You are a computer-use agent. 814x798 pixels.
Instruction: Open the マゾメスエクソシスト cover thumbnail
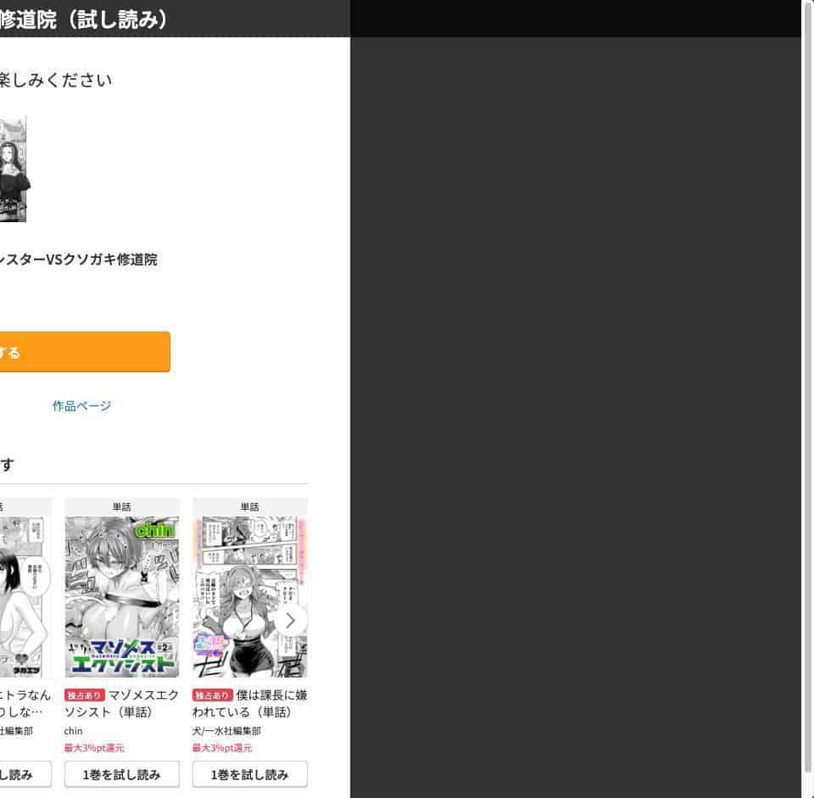(x=122, y=596)
